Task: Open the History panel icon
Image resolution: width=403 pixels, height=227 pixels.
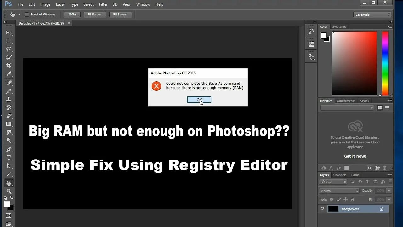Action: tap(311, 31)
